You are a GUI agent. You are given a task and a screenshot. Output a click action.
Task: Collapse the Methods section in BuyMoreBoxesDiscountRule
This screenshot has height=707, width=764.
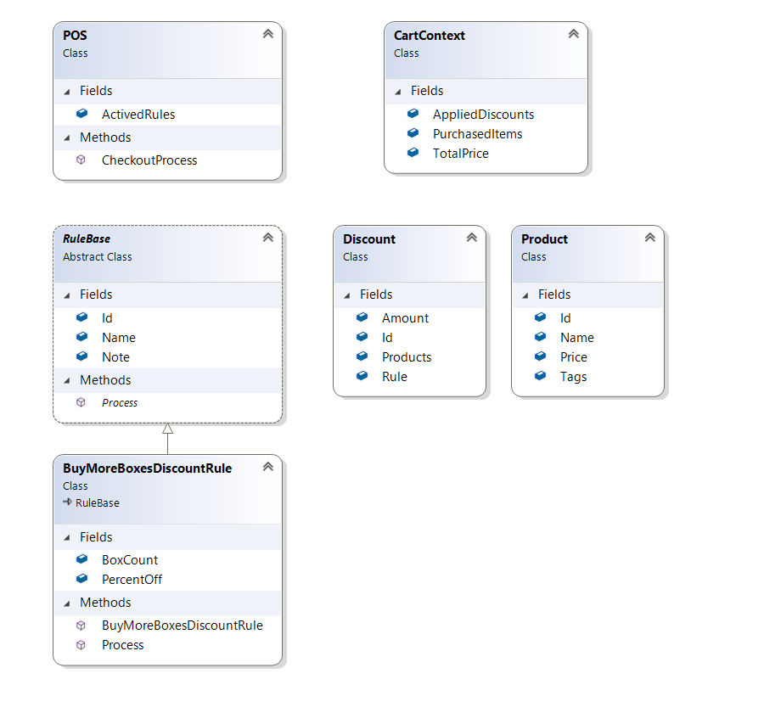click(68, 603)
